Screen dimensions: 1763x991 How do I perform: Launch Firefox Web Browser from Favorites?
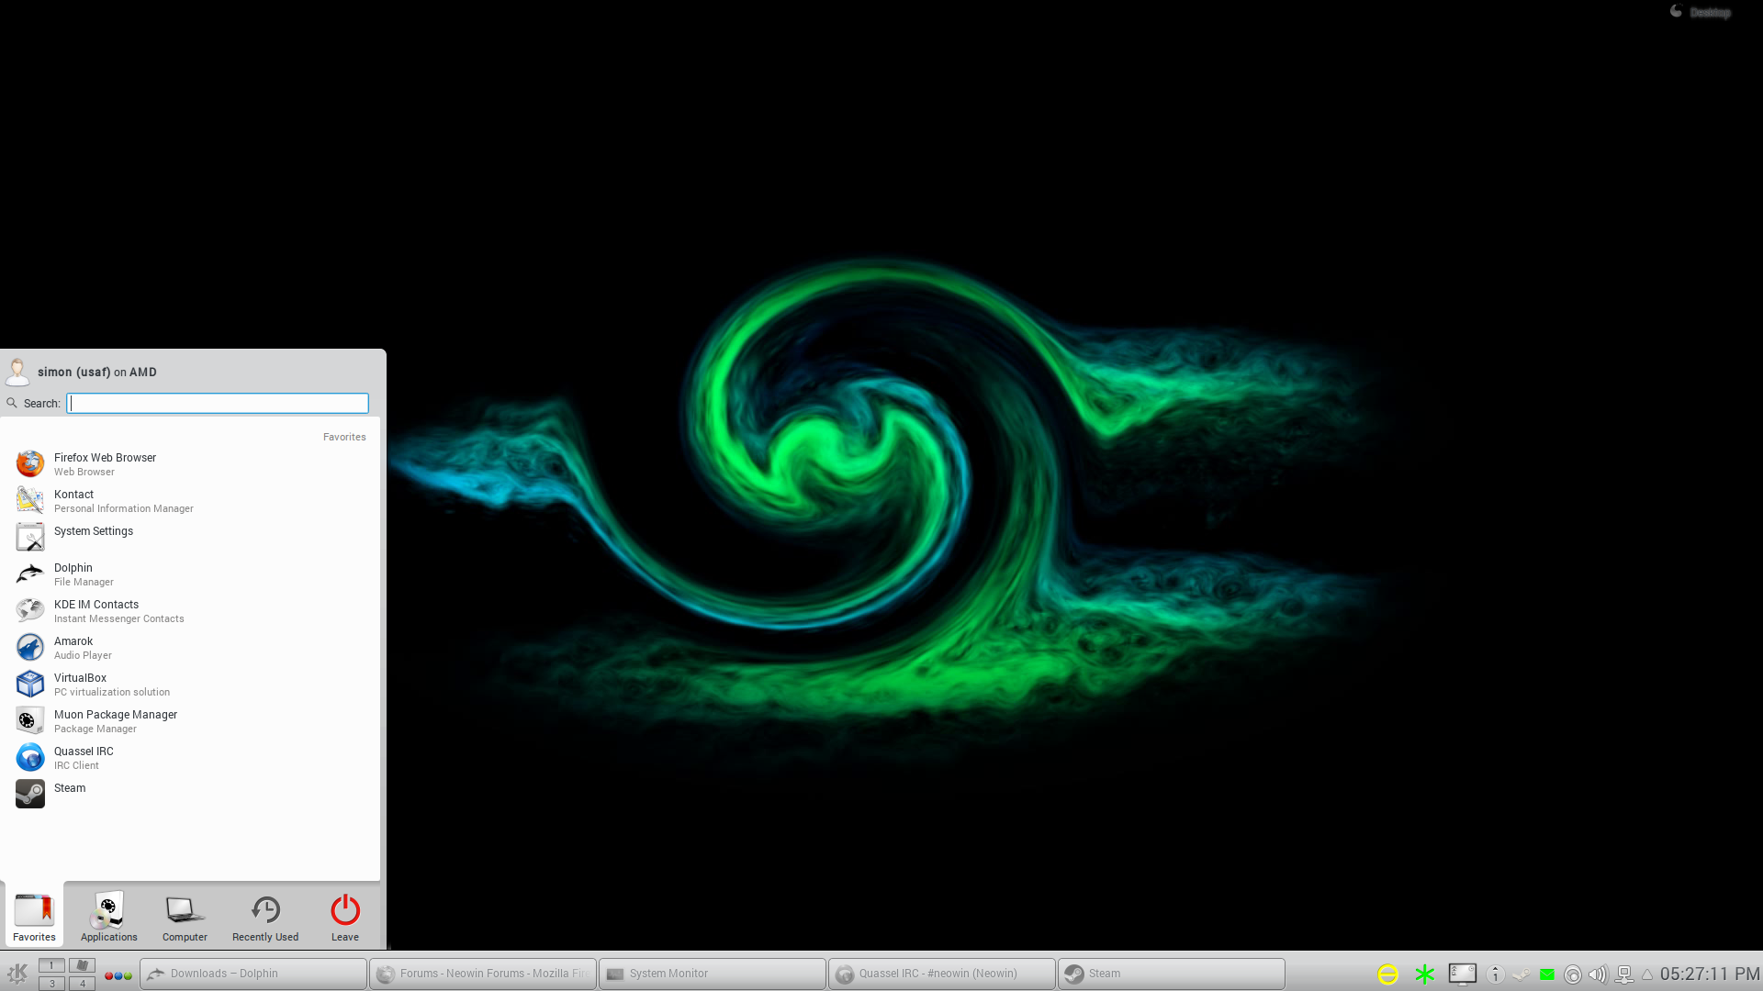tap(104, 463)
